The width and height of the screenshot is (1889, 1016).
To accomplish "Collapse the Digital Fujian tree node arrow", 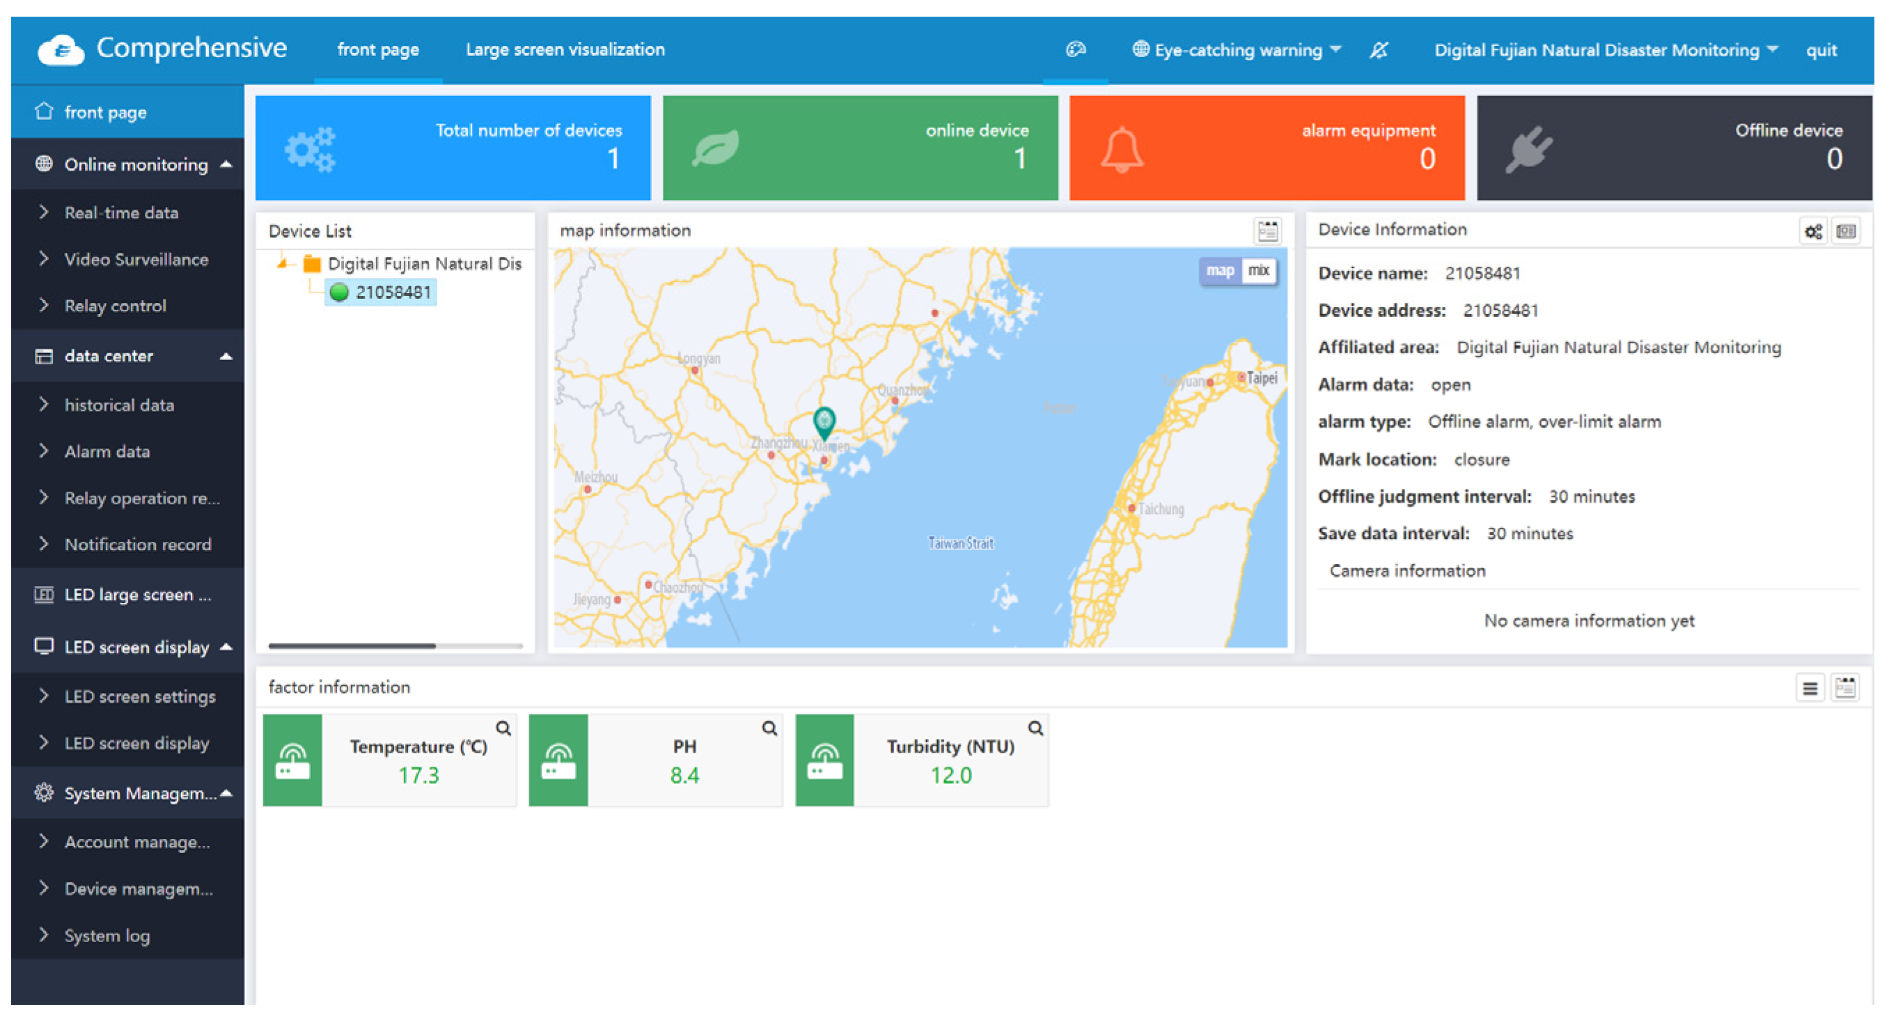I will pyautogui.click(x=281, y=263).
